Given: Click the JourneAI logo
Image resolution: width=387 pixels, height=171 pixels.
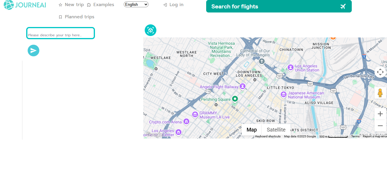Looking at the screenshot, I should [25, 5].
